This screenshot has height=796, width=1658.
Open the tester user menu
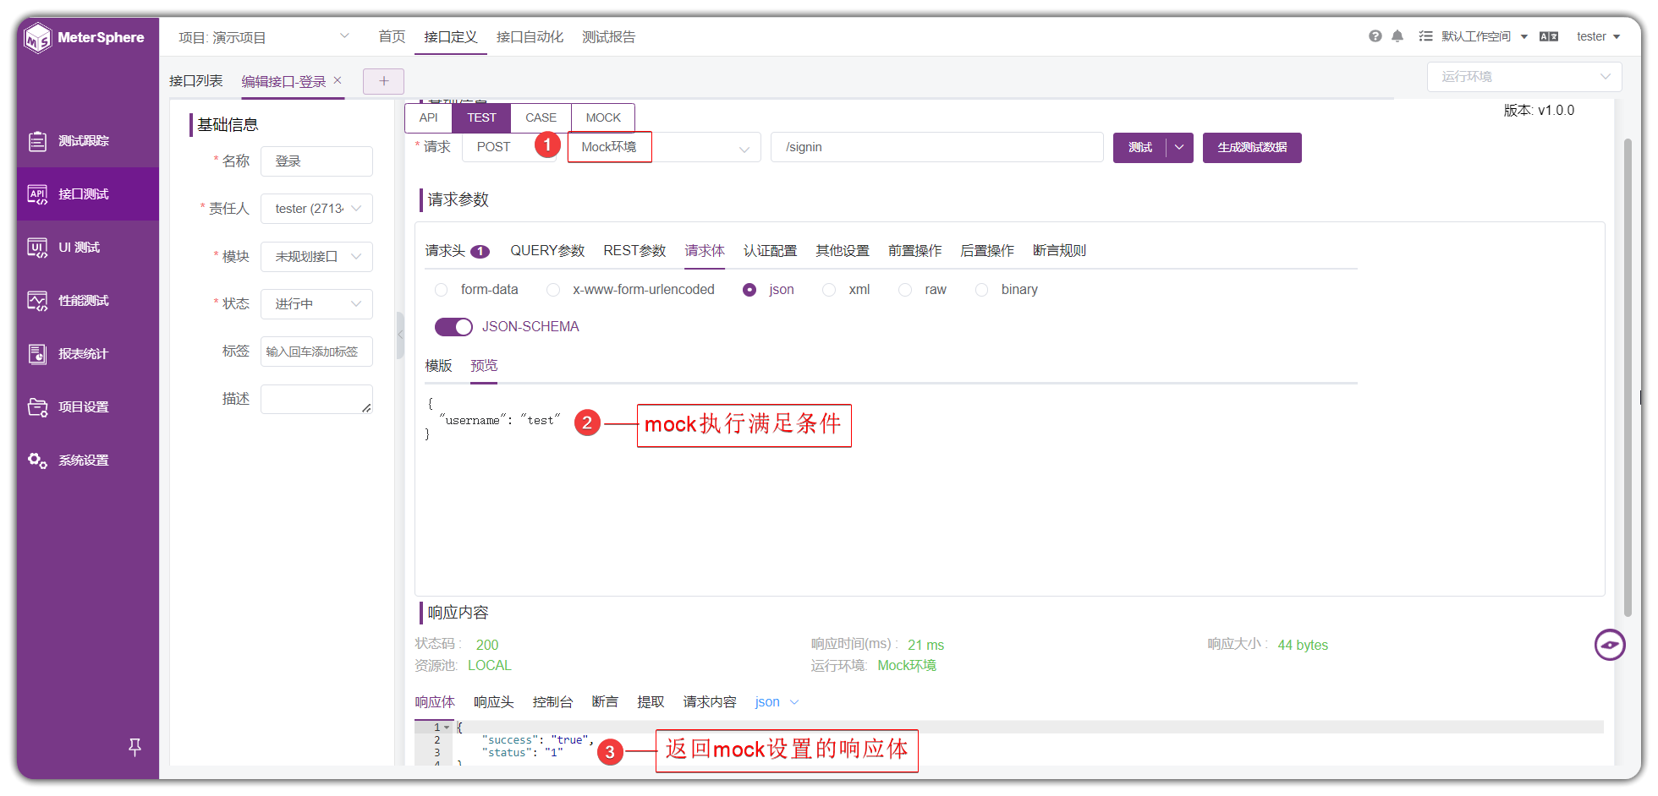pos(1598,36)
